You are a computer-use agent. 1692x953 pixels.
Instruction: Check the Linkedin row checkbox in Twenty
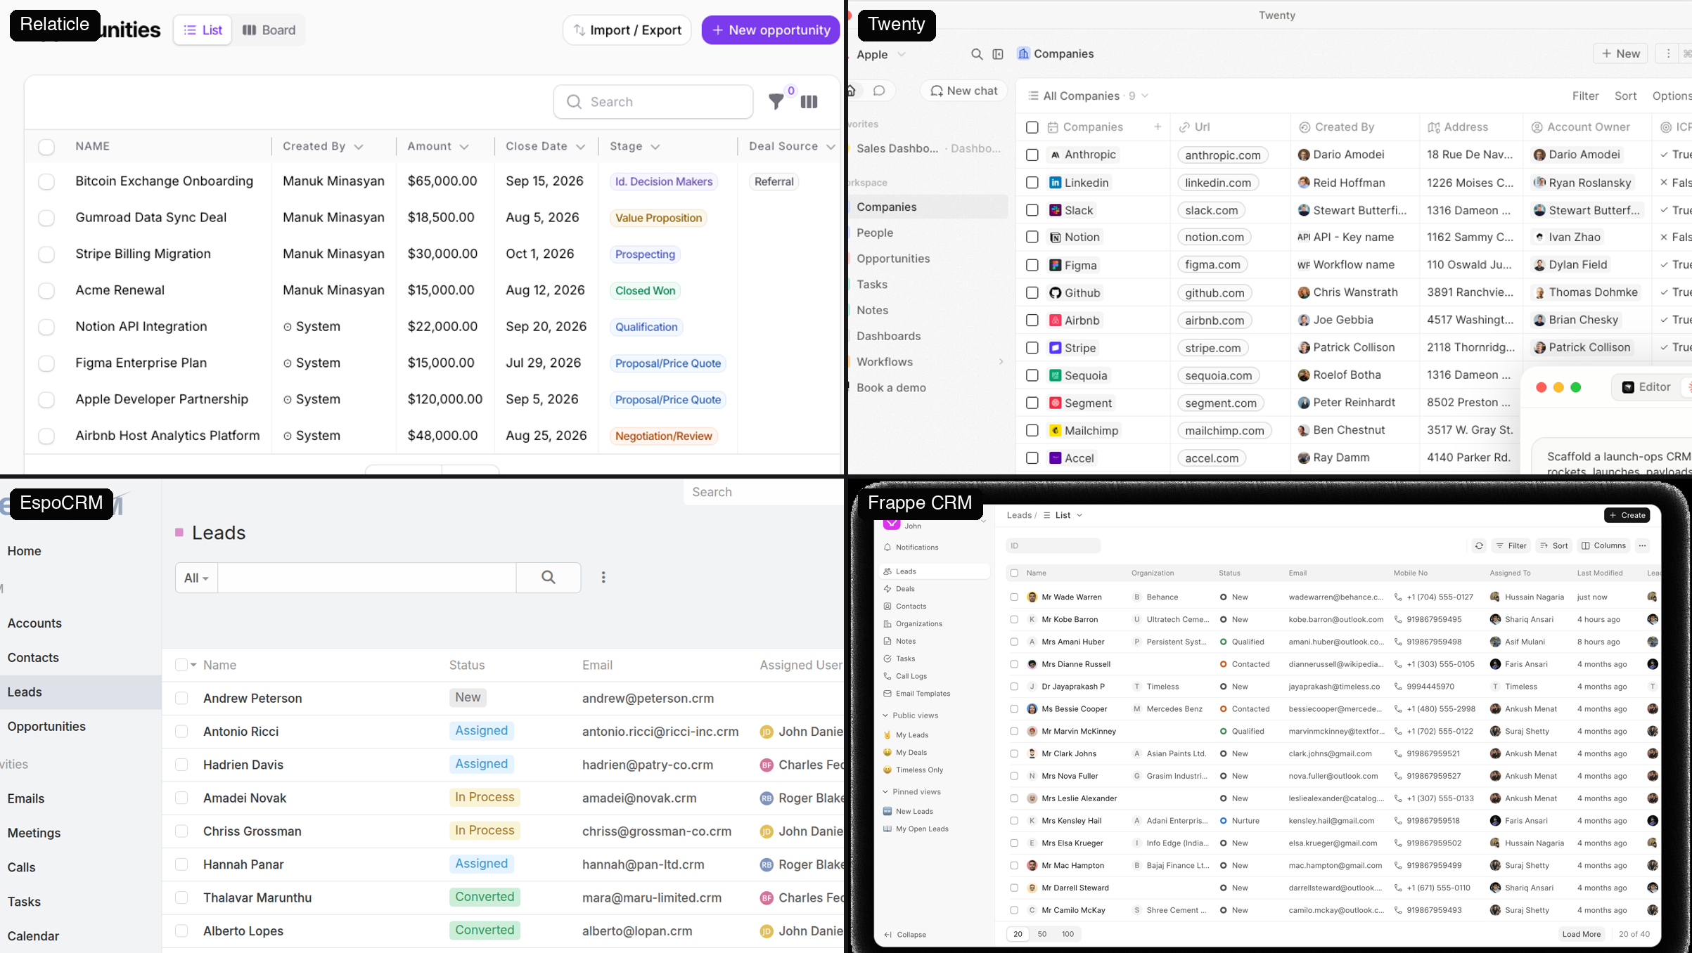tap(1032, 183)
